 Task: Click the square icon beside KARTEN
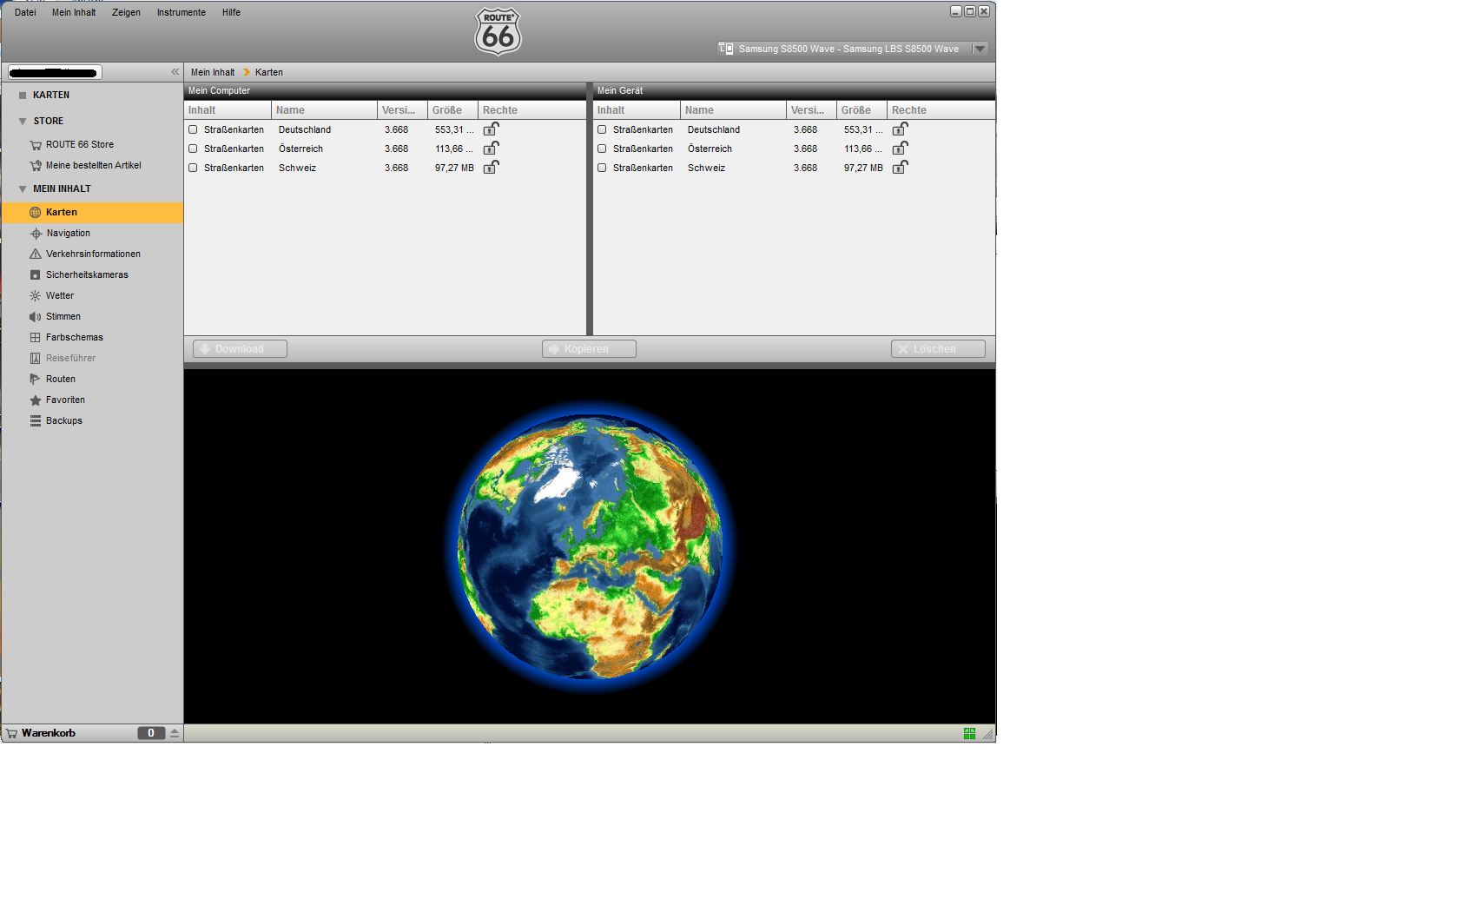(23, 96)
